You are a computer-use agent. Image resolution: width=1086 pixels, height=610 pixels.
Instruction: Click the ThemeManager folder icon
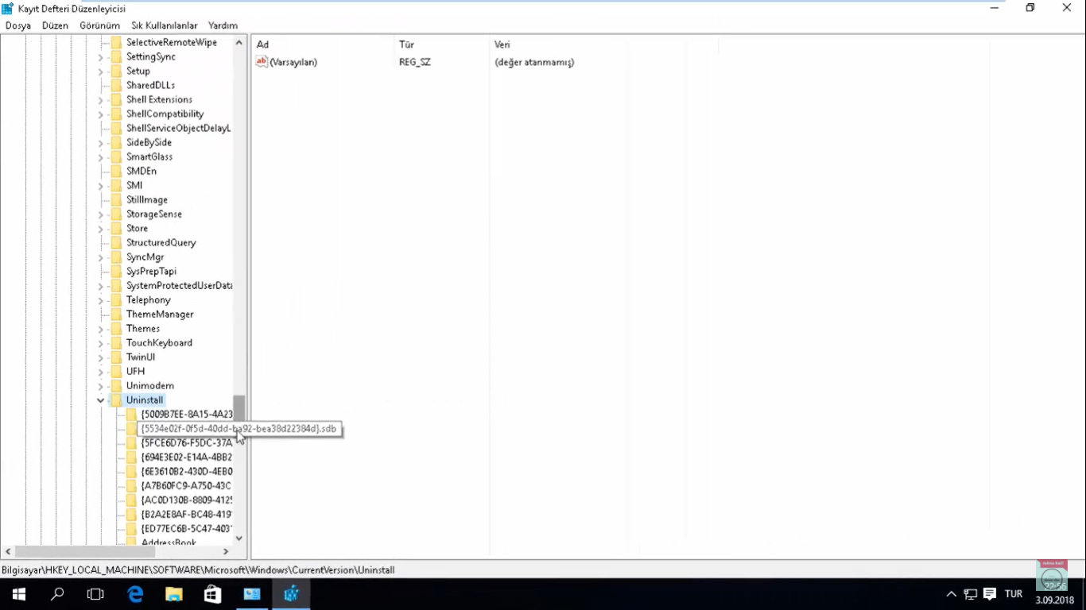pos(116,314)
